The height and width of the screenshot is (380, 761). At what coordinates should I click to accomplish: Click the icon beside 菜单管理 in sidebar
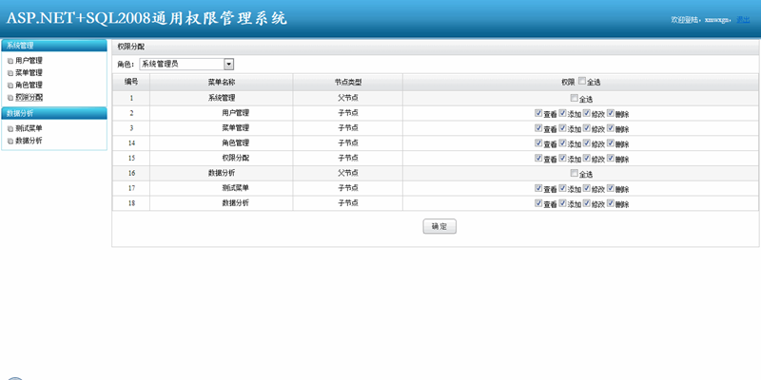pyautogui.click(x=10, y=73)
